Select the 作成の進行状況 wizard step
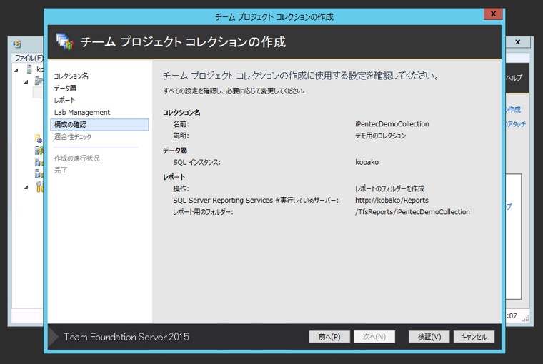The width and height of the screenshot is (543, 364). pyautogui.click(x=77, y=158)
